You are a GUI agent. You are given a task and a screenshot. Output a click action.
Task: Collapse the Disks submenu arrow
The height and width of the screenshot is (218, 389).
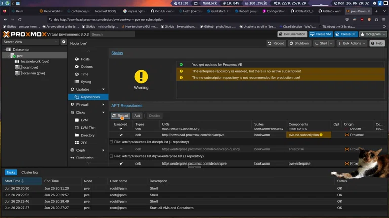(103, 112)
